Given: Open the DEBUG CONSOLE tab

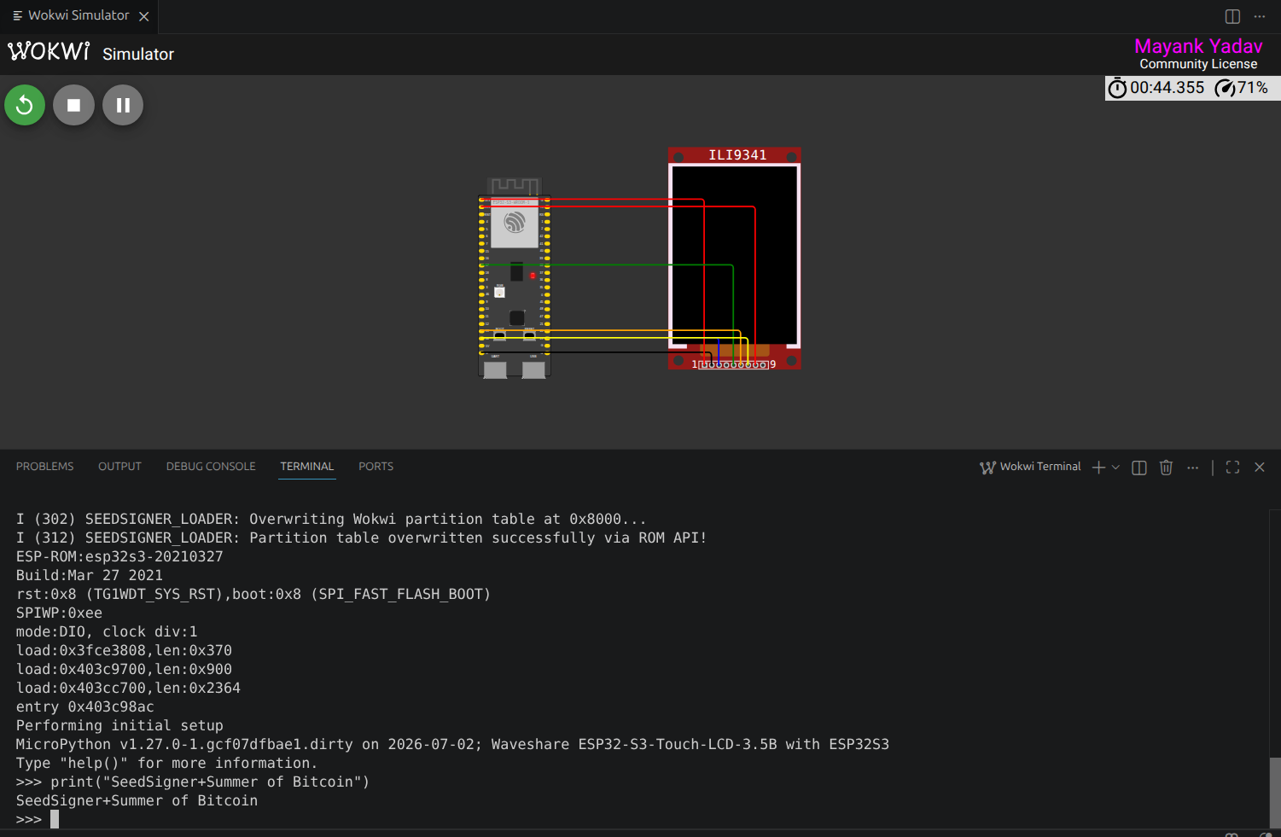Looking at the screenshot, I should [211, 467].
